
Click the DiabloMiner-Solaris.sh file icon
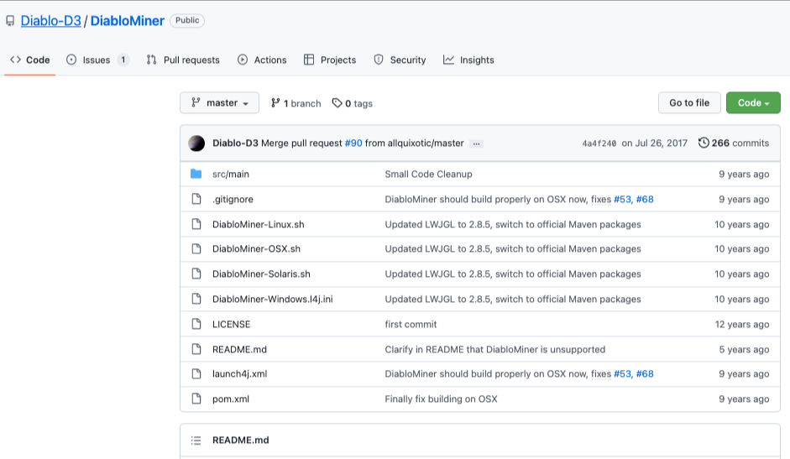196,274
